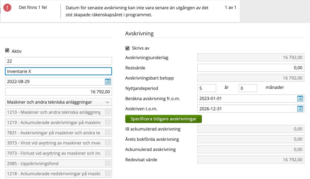Open calendar for Avskriven t.o.m. date

point(300,109)
